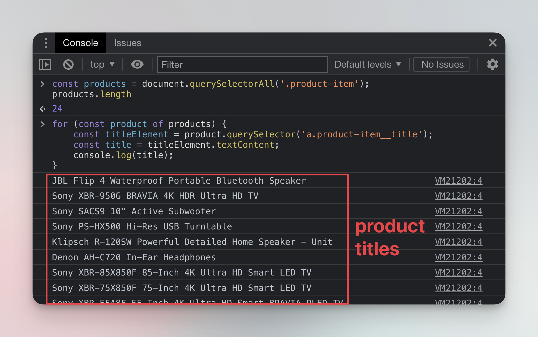Image resolution: width=538 pixels, height=337 pixels.
Task: Create a live expression with the eye icon
Action: coord(137,64)
